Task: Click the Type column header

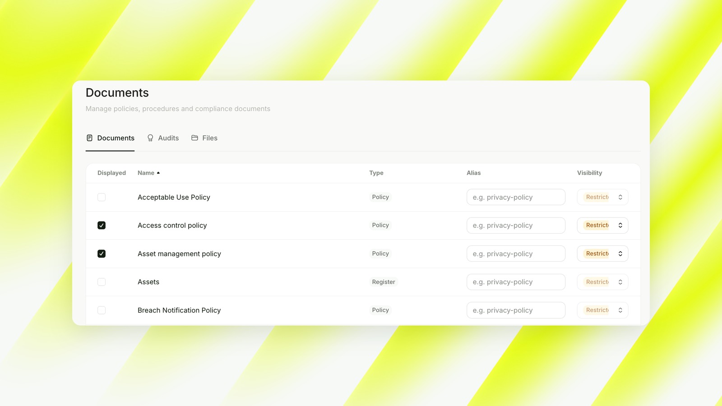Action: pos(376,173)
